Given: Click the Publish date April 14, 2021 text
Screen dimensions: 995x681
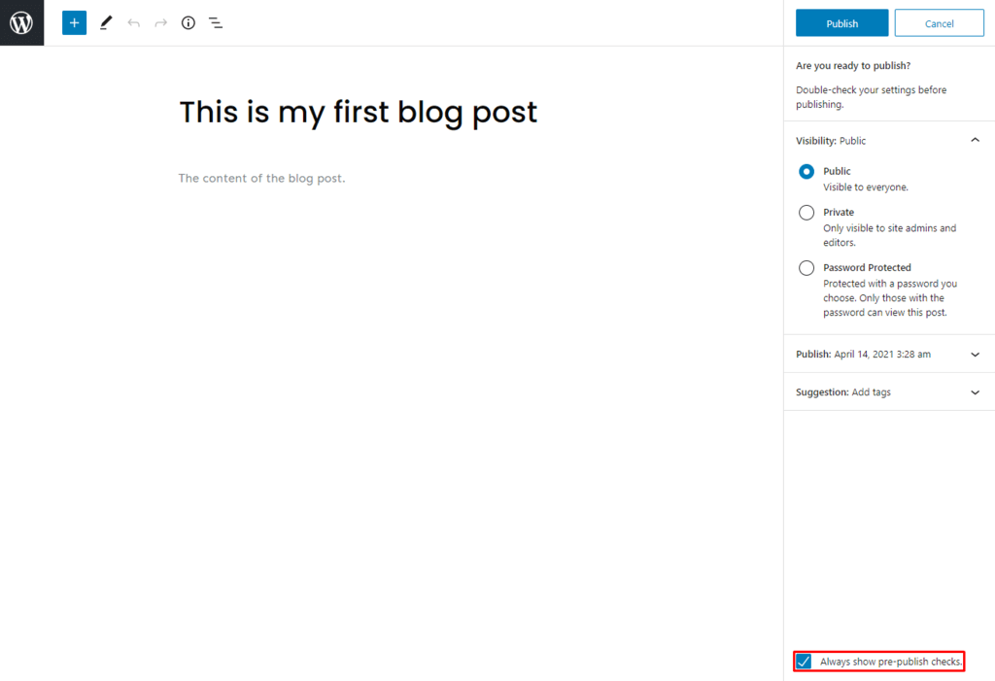Looking at the screenshot, I should click(x=881, y=355).
